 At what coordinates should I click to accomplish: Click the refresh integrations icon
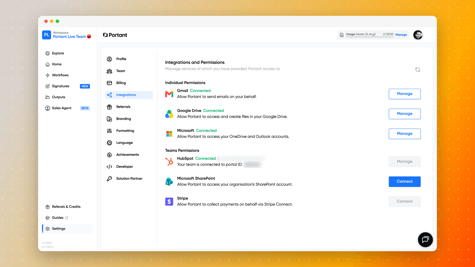pyautogui.click(x=417, y=69)
